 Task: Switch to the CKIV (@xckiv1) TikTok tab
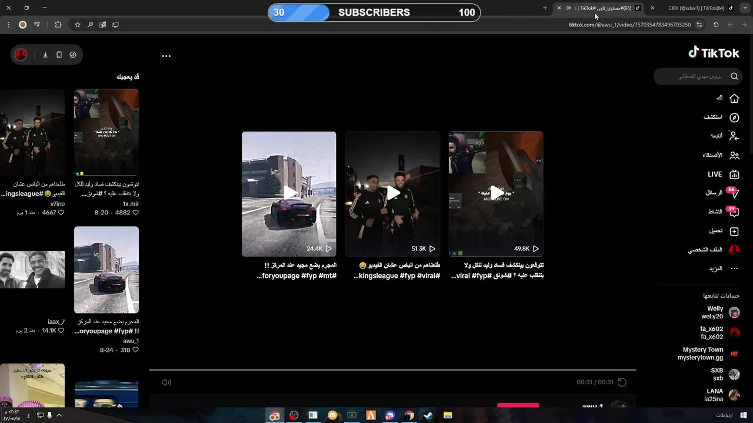pos(697,8)
